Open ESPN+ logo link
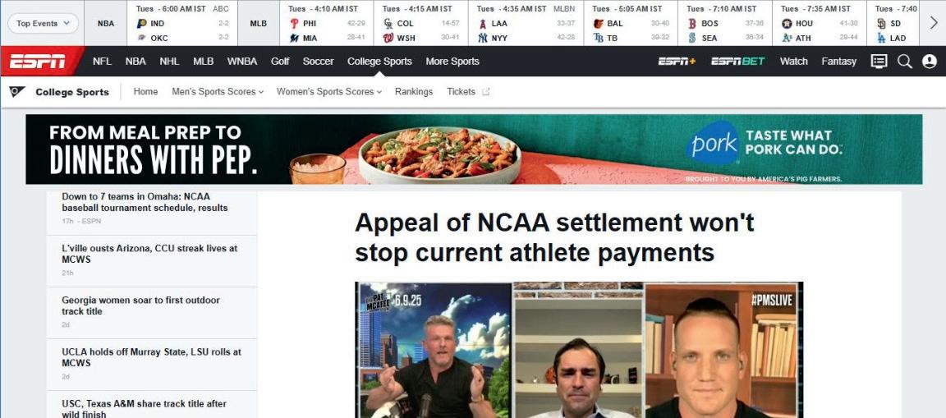Image resolution: width=946 pixels, height=418 pixels. pyautogui.click(x=677, y=62)
